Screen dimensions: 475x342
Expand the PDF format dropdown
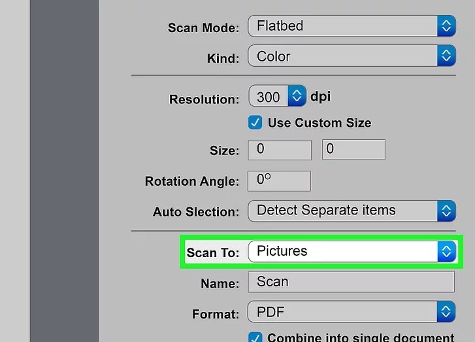pos(342,311)
